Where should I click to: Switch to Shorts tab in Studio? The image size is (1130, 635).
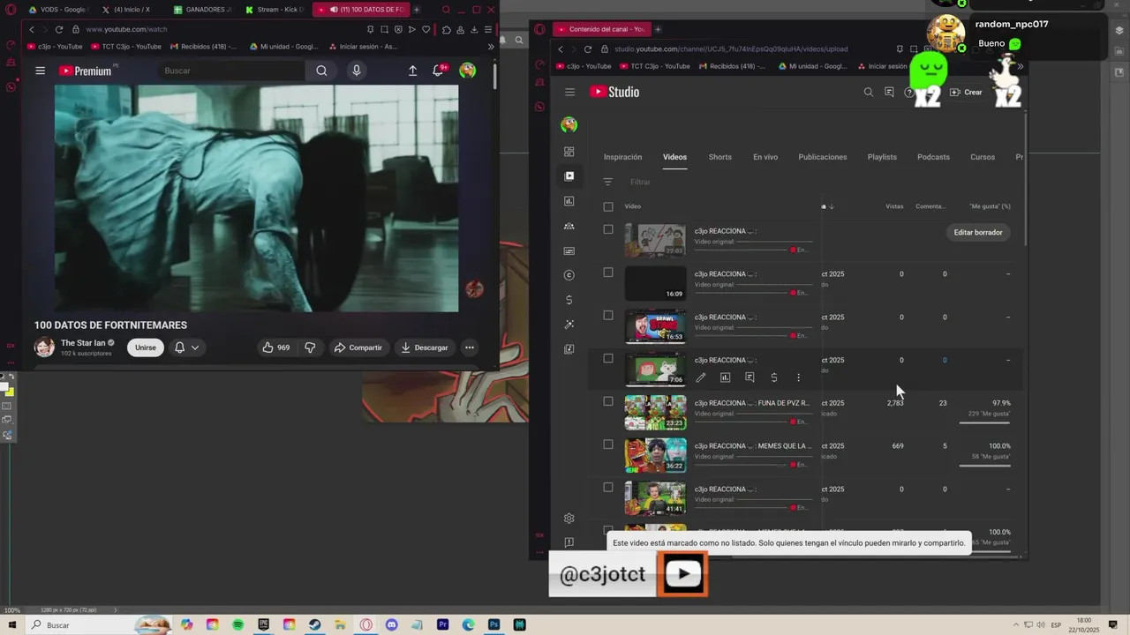720,157
